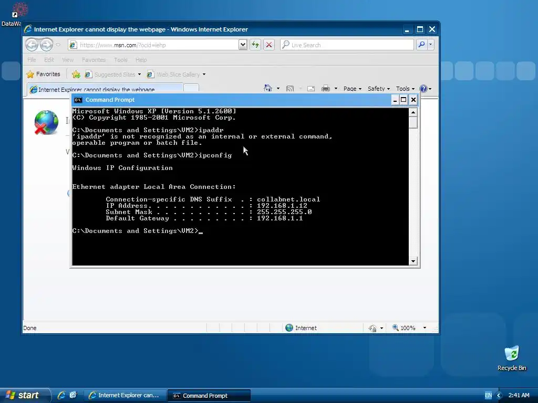The width and height of the screenshot is (538, 403).
Task: Click the Command Prompt scrollbar thumb
Action: click(x=413, y=123)
